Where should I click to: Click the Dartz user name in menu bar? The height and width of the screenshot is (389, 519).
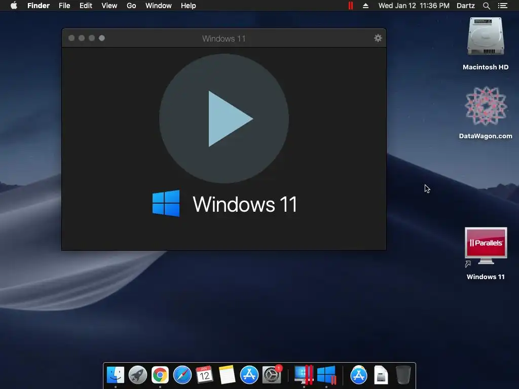[x=466, y=6]
